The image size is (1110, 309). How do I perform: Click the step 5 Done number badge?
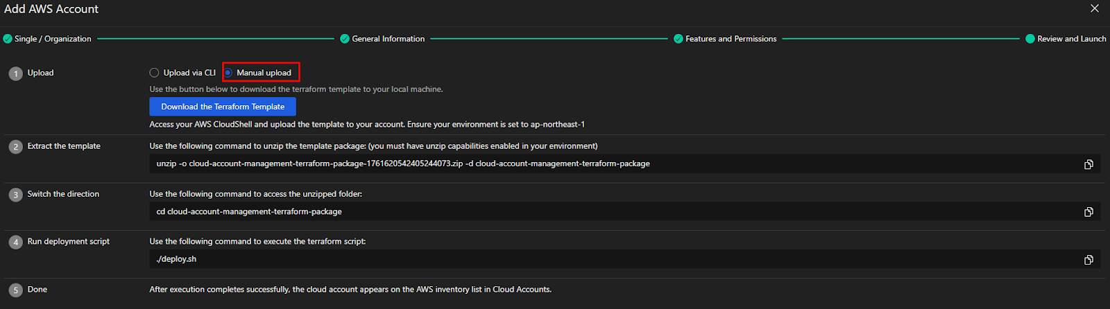click(x=15, y=290)
